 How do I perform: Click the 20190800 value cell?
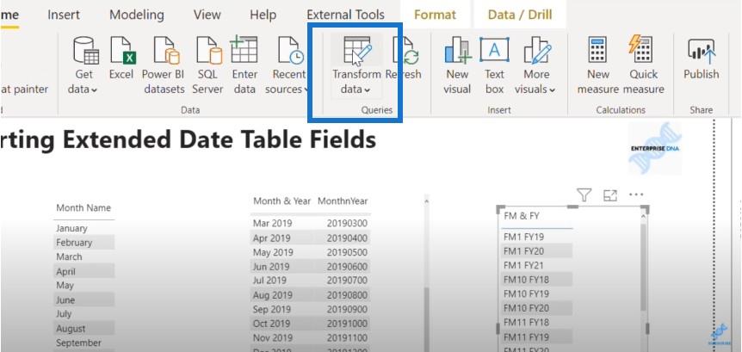(x=346, y=294)
